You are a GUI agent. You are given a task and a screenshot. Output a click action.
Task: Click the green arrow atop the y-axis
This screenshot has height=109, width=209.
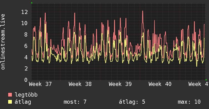pos(32,3)
